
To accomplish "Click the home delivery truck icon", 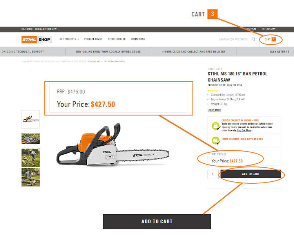I will pos(216,140).
